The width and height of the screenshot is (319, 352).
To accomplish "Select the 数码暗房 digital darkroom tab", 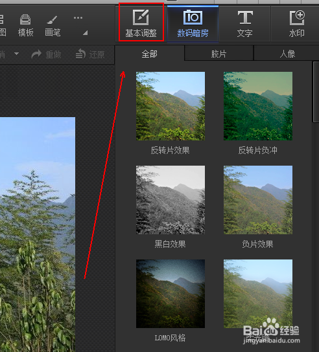I will (x=193, y=23).
